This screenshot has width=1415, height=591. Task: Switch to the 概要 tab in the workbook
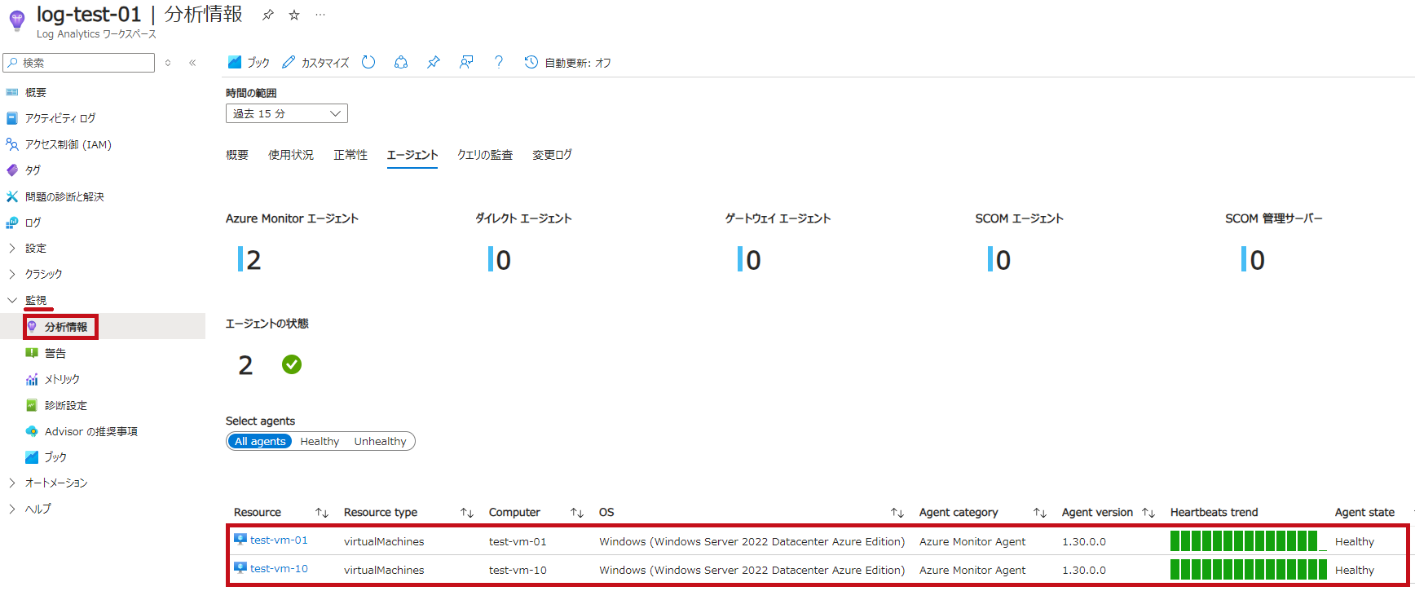[x=237, y=155]
